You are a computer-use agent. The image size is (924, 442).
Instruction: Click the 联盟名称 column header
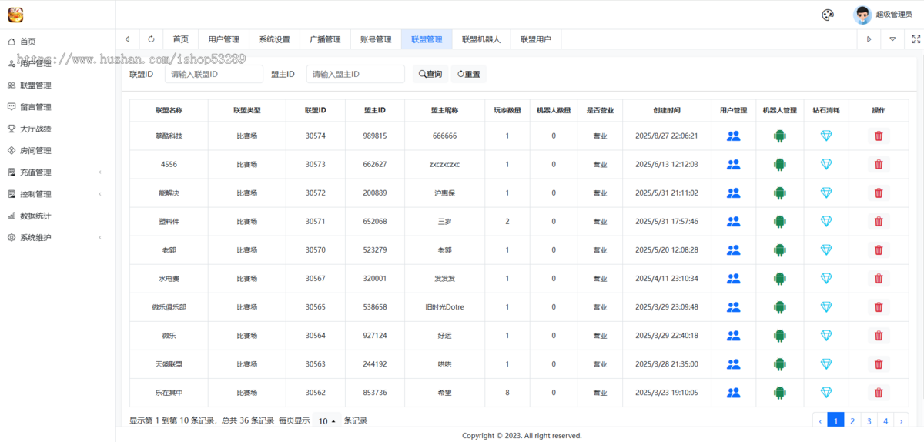point(169,110)
